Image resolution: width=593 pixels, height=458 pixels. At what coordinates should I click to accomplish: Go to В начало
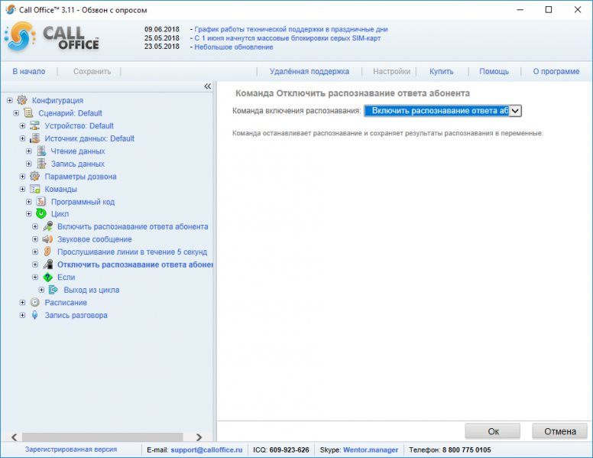(x=29, y=72)
